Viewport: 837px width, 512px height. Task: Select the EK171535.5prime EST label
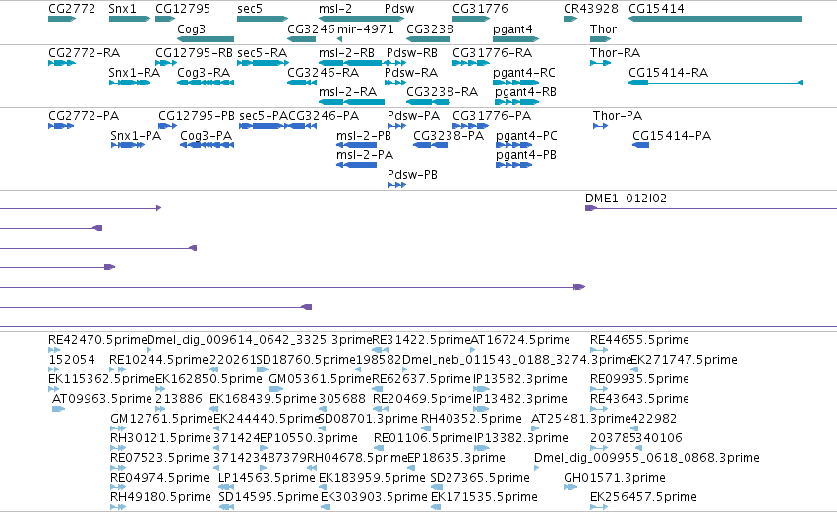484,497
